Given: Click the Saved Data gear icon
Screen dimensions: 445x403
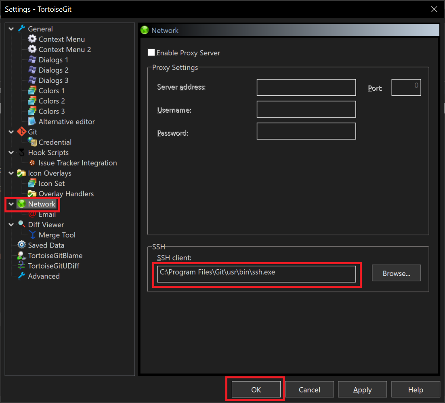Looking at the screenshot, I should (x=21, y=245).
